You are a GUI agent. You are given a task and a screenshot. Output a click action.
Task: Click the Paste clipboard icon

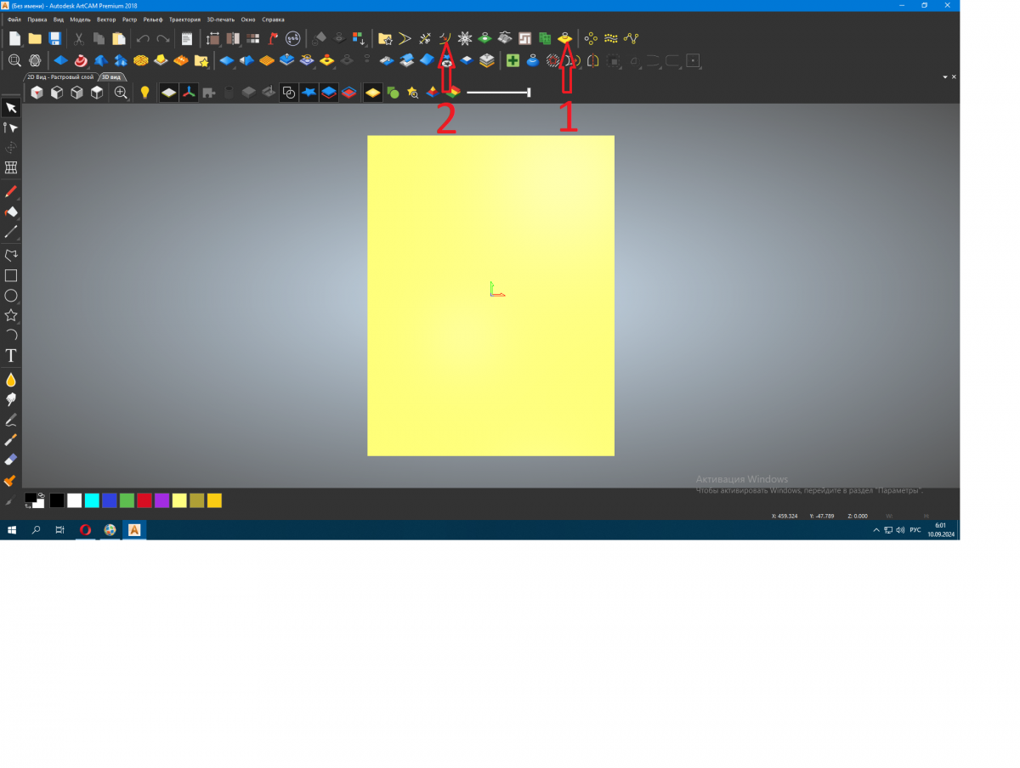point(119,38)
